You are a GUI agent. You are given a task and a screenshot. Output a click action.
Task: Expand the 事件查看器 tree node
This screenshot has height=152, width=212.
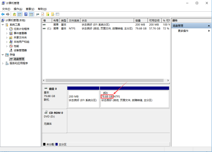point(7,33)
